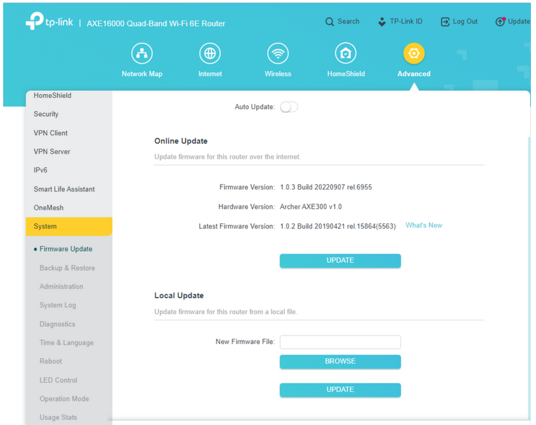
Task: Select Time & Language submenu item
Action: coord(67,343)
